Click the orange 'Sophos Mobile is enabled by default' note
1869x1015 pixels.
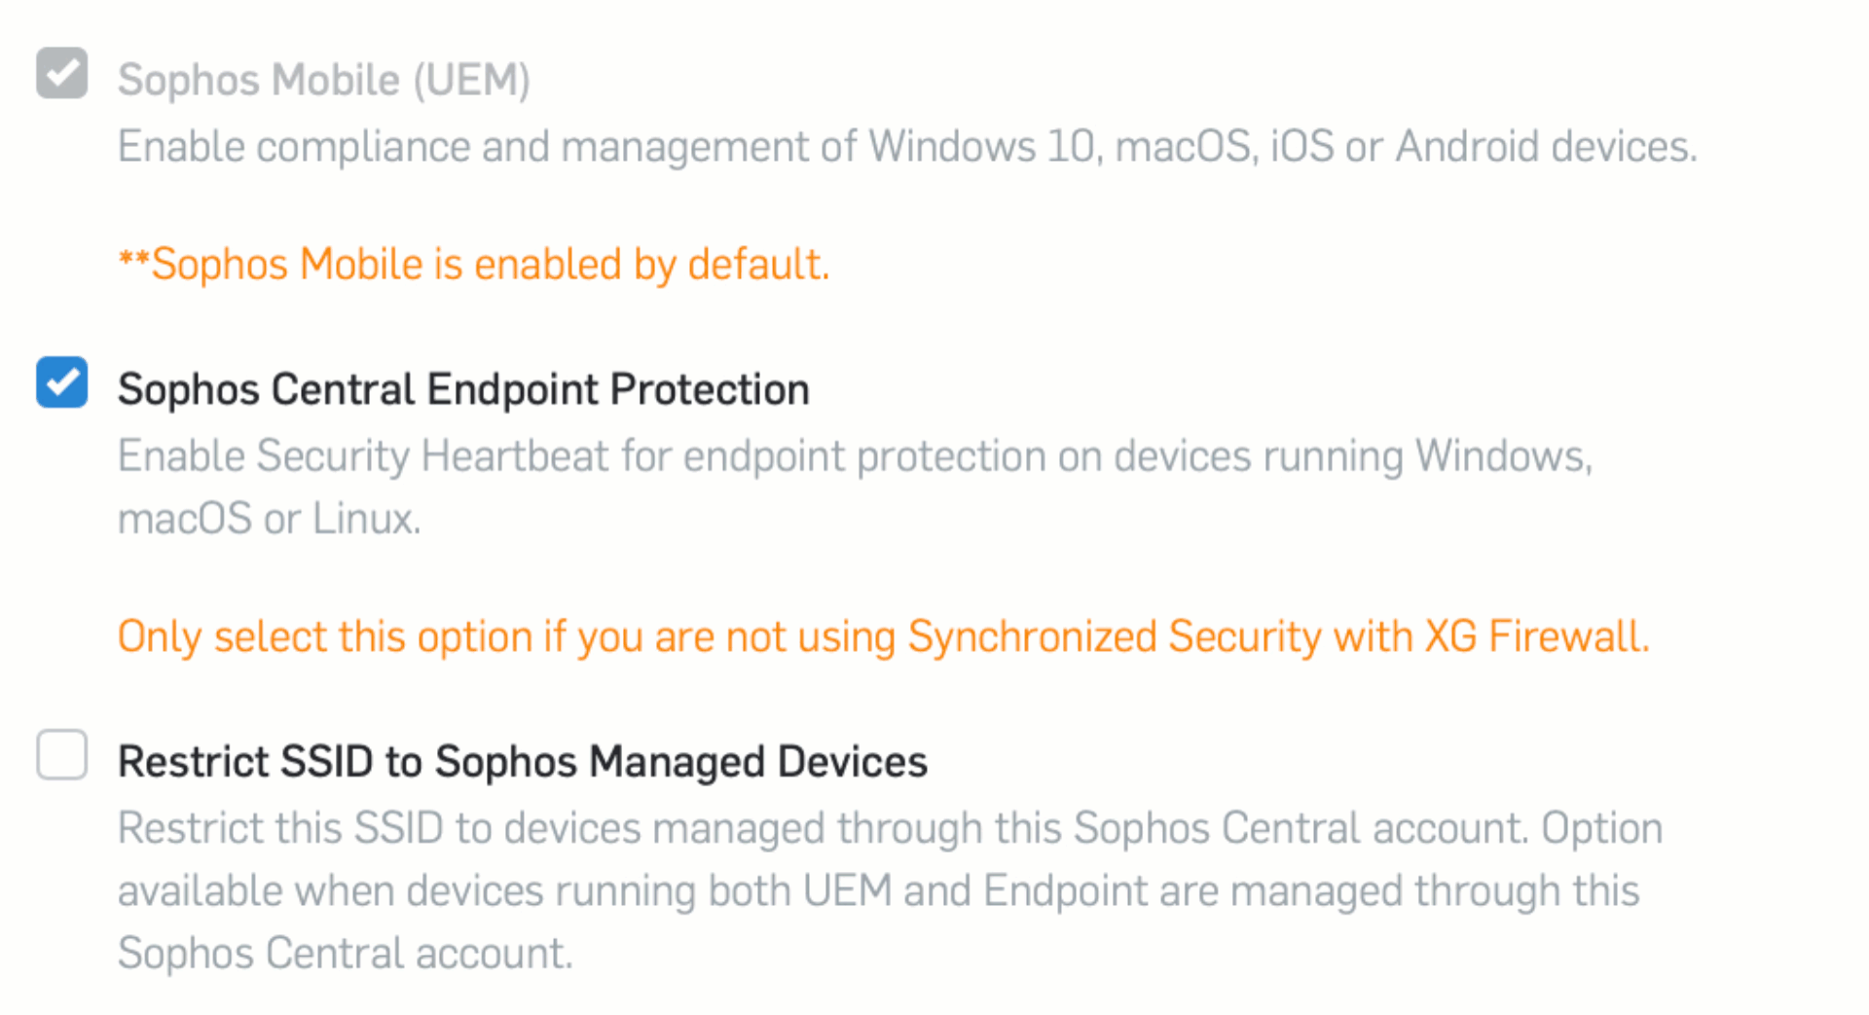(x=474, y=265)
